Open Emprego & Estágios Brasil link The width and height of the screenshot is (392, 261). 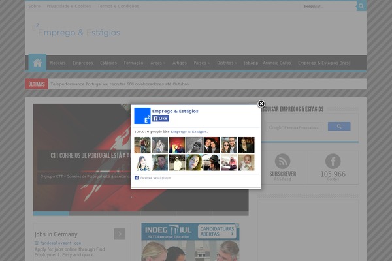tap(324, 63)
